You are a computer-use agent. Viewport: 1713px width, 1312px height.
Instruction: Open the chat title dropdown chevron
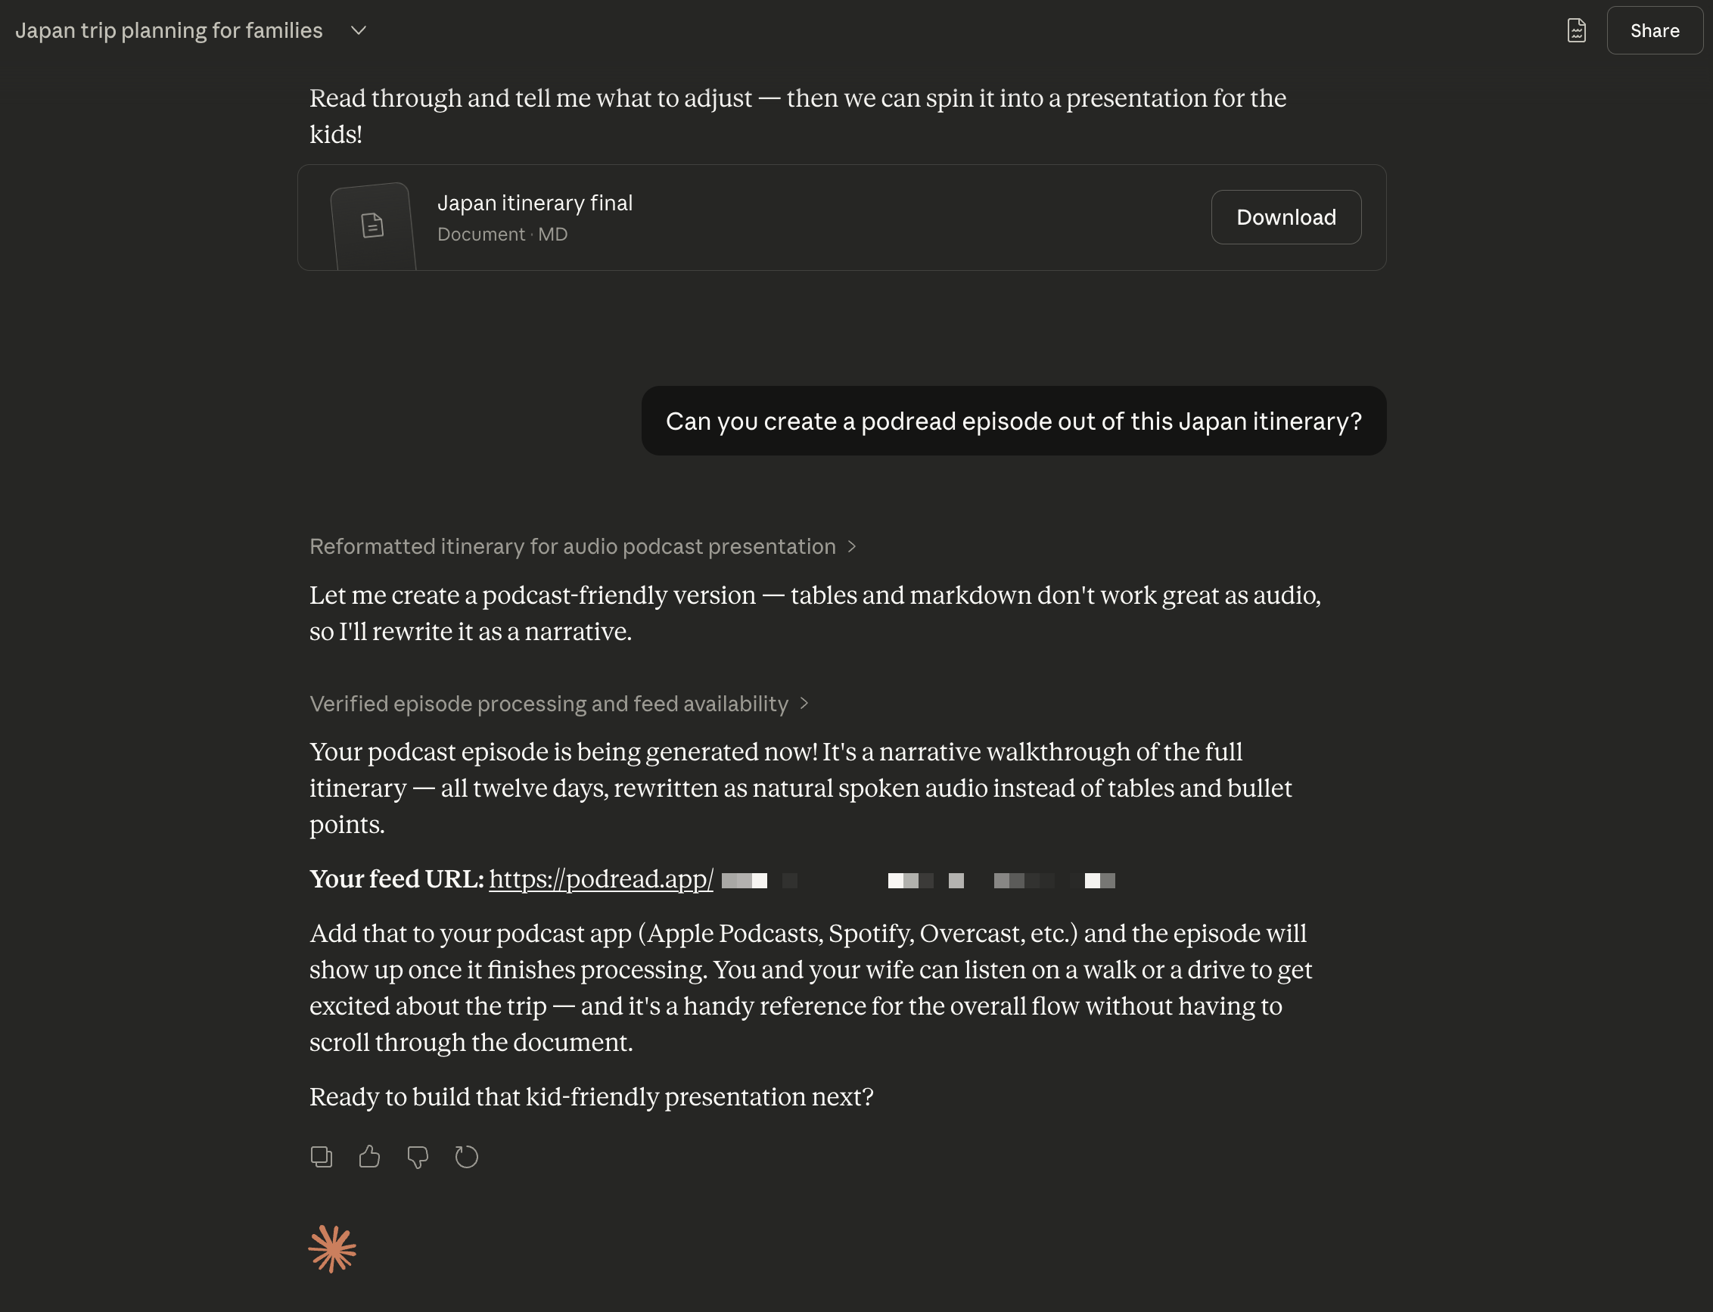tap(359, 30)
